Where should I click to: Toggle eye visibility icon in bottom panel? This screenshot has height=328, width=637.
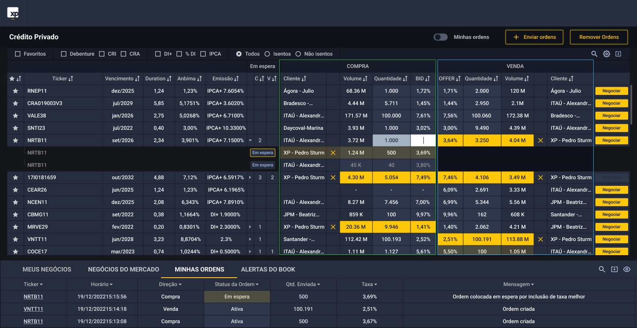626,269
